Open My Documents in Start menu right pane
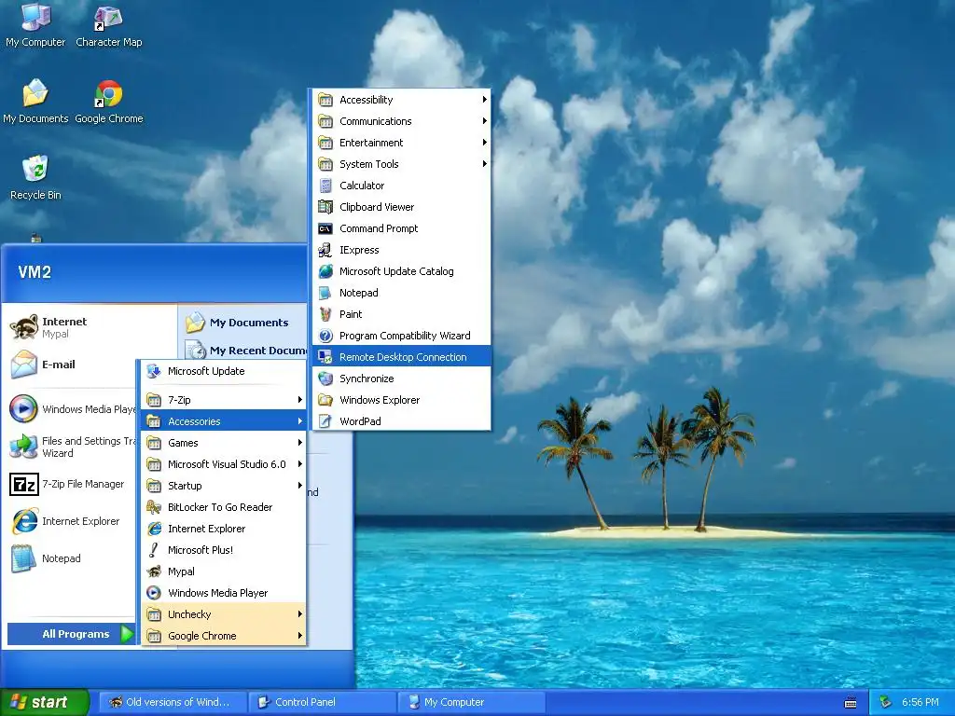The height and width of the screenshot is (716, 955). click(243, 323)
